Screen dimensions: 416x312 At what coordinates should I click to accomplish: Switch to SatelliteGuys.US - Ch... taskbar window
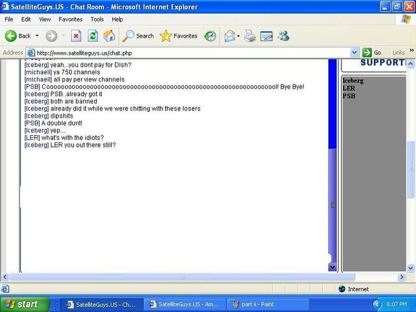pos(102,304)
